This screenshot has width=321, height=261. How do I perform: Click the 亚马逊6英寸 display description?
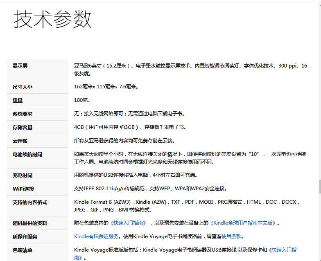pyautogui.click(x=191, y=70)
